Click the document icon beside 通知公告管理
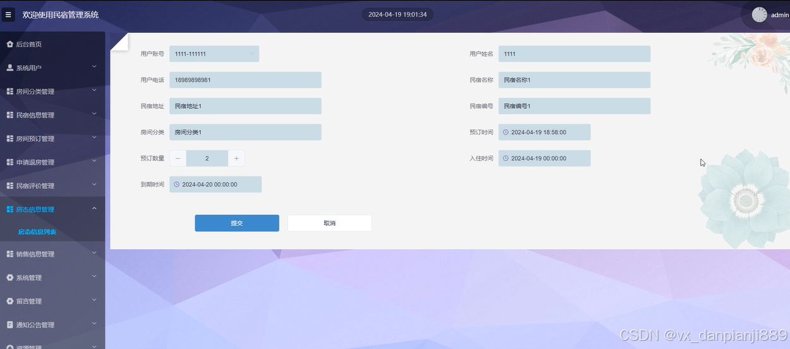 pyautogui.click(x=9, y=325)
